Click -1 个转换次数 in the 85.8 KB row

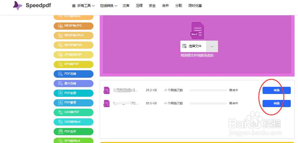[173, 103]
